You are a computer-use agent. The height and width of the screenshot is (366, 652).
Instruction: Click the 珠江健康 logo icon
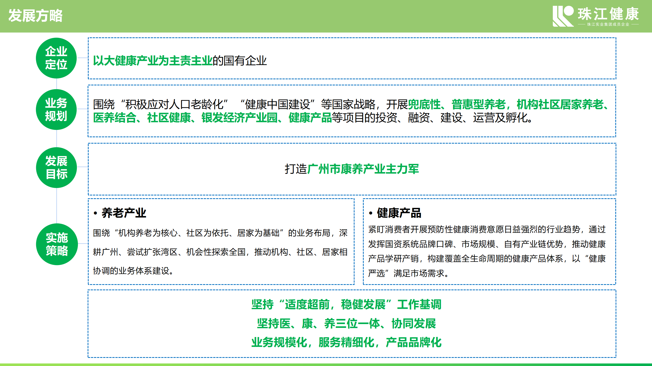(563, 16)
